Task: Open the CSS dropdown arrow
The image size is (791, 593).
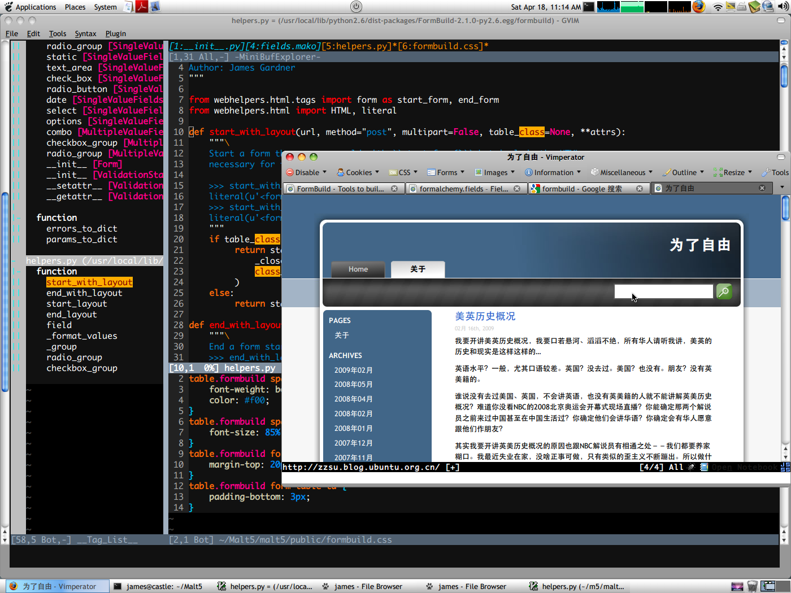Action: click(x=416, y=172)
